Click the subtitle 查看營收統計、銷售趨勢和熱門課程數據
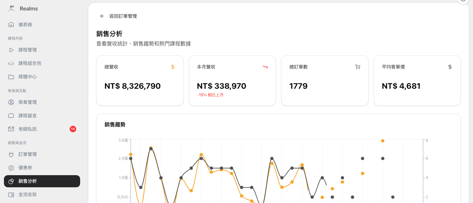The image size is (473, 203). coord(144,44)
